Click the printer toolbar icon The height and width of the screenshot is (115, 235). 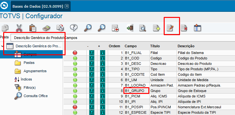60,28
